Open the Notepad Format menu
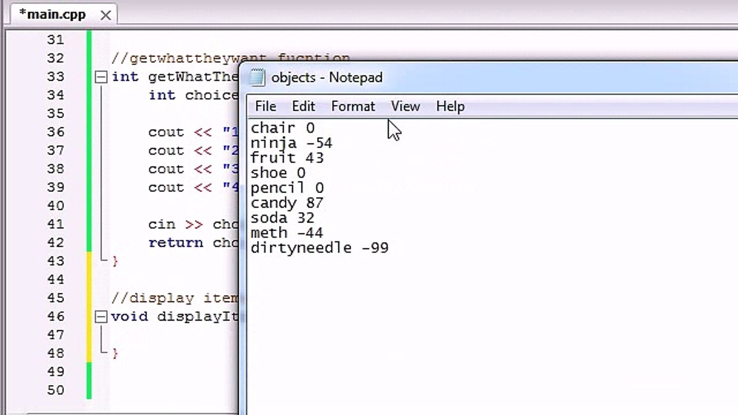The width and height of the screenshot is (738, 415). coord(353,107)
